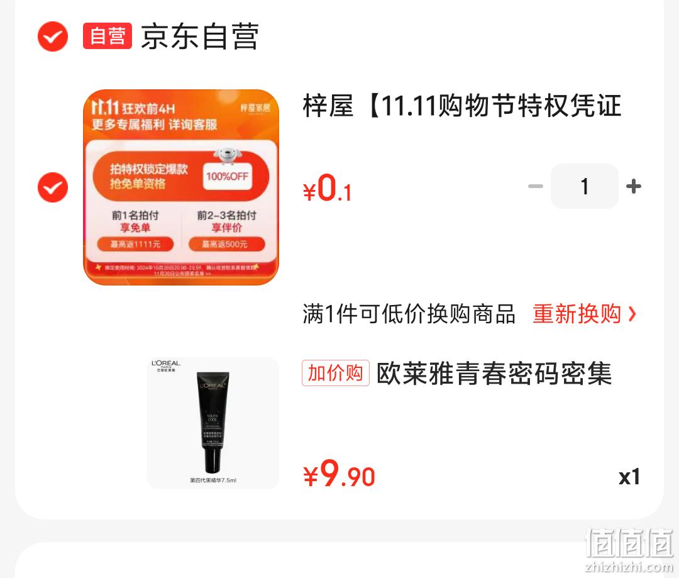Uncheck the 京东自营 store selection checkbox

coord(53,36)
